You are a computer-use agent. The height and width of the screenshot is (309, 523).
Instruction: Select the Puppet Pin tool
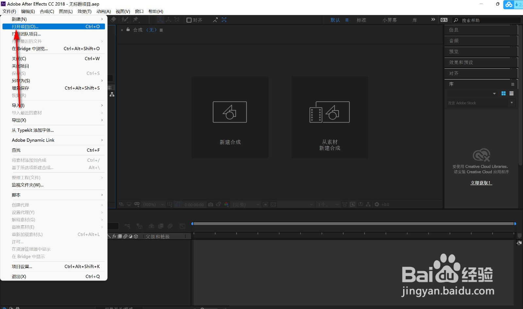coord(136,20)
